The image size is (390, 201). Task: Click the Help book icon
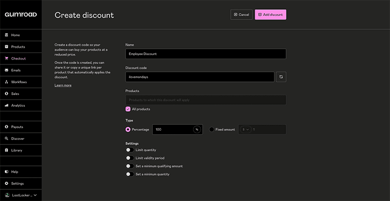click(x=7, y=172)
